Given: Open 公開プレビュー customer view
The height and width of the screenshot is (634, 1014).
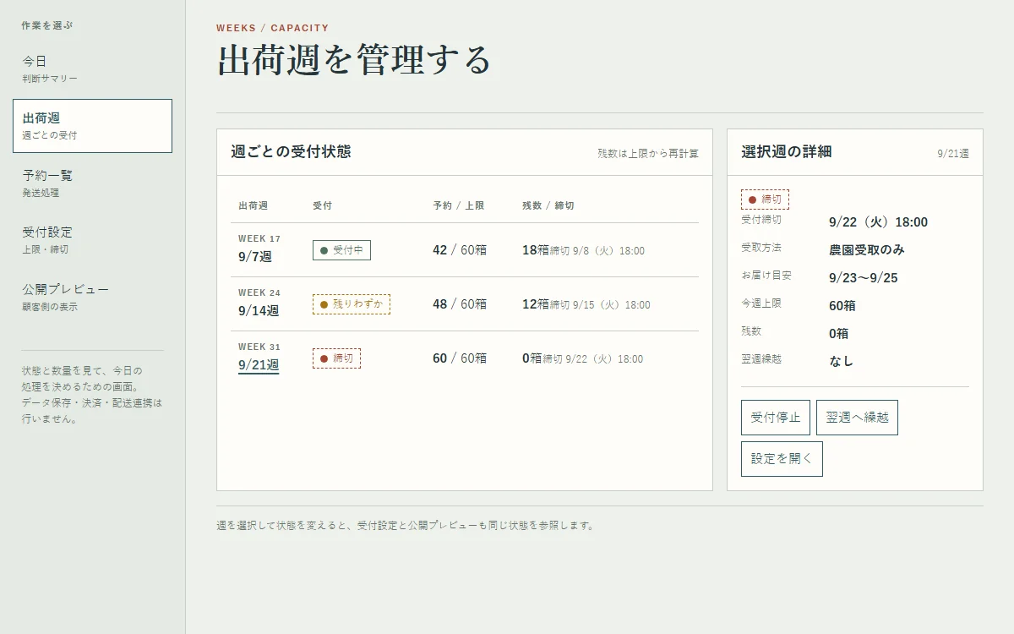Looking at the screenshot, I should tap(92, 298).
